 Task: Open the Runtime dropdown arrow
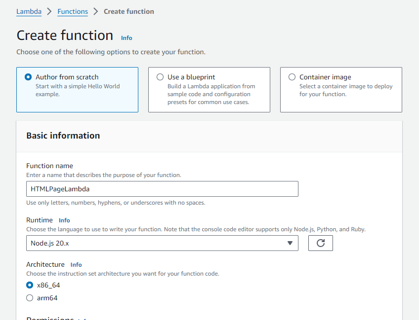pyautogui.click(x=291, y=243)
